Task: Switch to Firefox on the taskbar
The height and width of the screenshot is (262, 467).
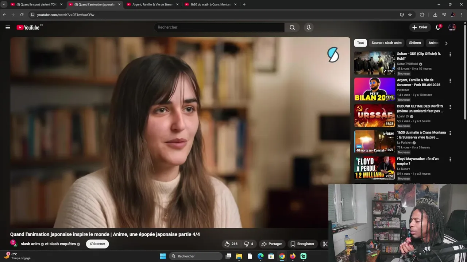Action: click(293, 256)
